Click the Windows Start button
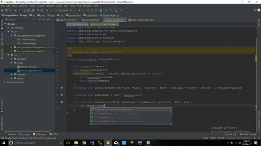Image resolution: width=261 pixels, height=146 pixels. 4,143
